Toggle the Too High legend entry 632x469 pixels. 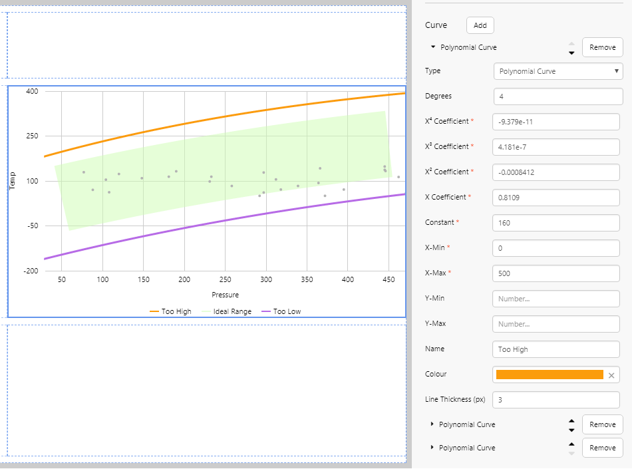[170, 311]
